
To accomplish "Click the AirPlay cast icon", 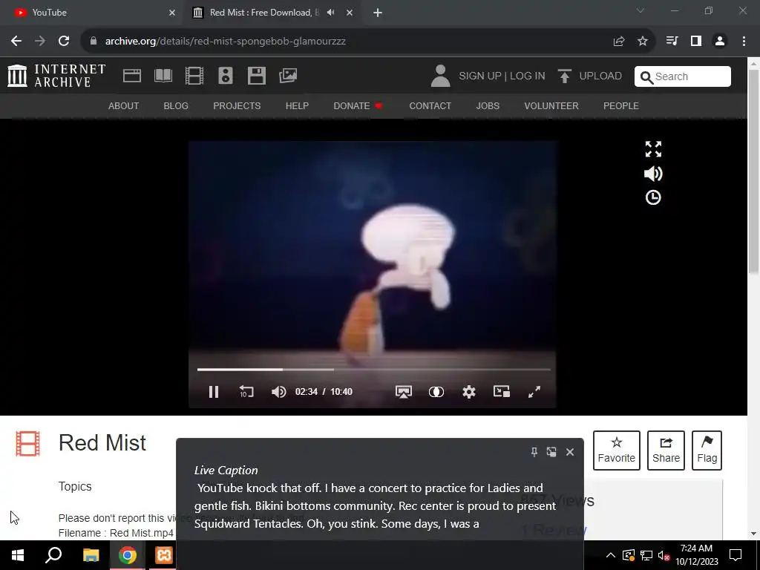I will click(x=403, y=392).
